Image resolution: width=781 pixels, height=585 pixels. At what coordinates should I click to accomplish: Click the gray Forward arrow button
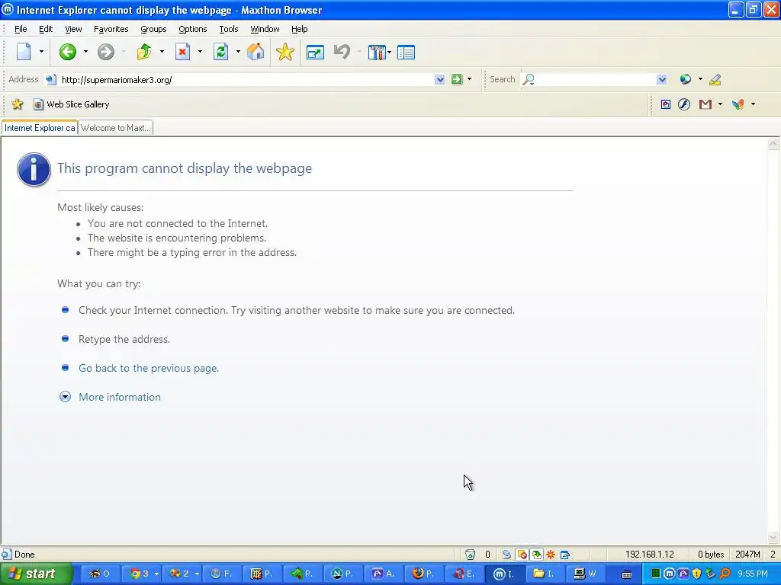[x=105, y=52]
